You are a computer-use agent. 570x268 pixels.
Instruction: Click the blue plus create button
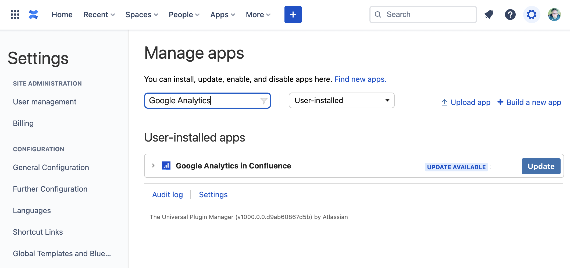point(293,15)
